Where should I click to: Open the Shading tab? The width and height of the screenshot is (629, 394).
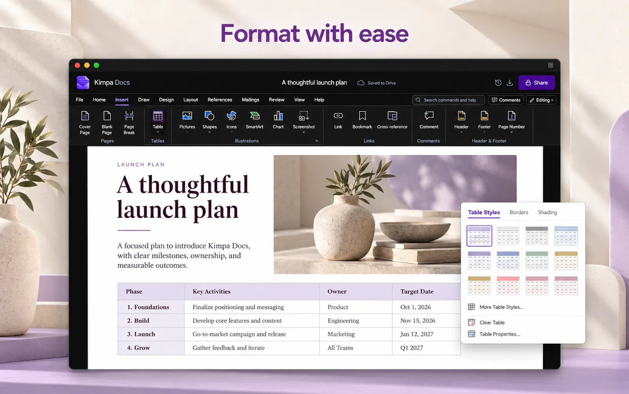pos(547,212)
